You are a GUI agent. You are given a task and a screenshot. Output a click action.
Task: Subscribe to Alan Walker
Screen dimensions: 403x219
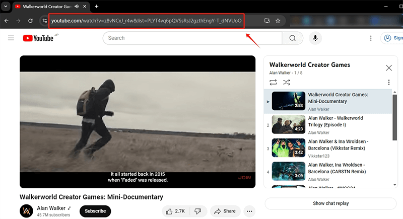(x=95, y=211)
